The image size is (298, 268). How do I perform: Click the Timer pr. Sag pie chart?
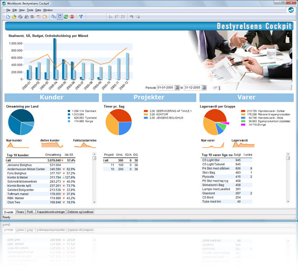pyautogui.click(x=118, y=122)
